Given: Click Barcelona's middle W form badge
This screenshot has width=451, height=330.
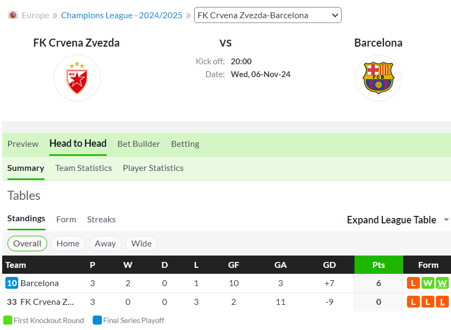Looking at the screenshot, I should [428, 283].
